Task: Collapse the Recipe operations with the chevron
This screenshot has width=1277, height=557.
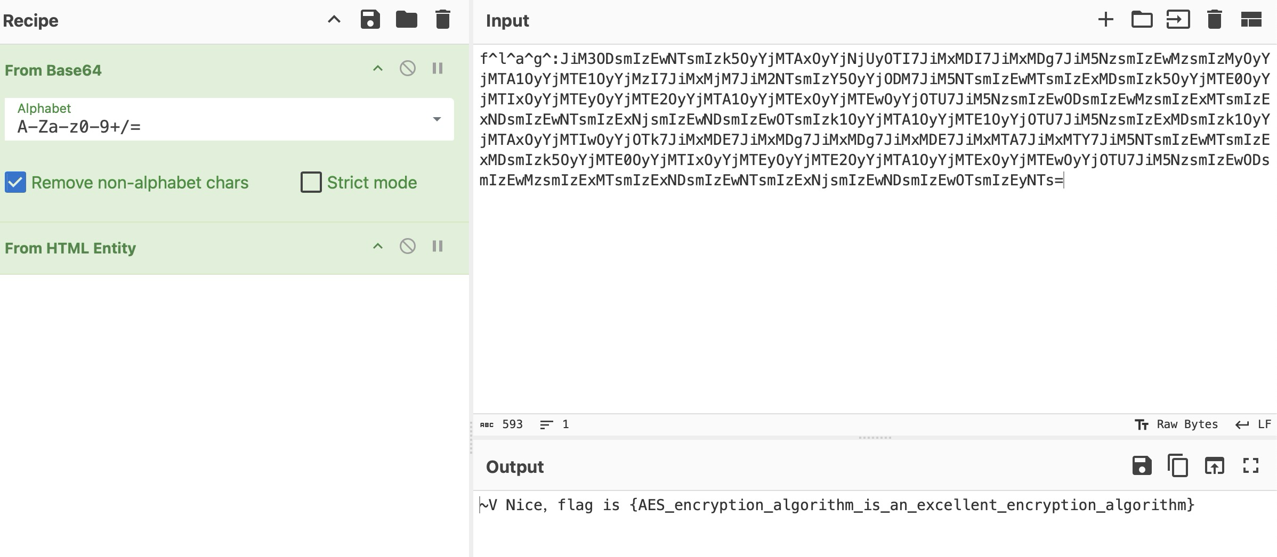Action: tap(334, 20)
